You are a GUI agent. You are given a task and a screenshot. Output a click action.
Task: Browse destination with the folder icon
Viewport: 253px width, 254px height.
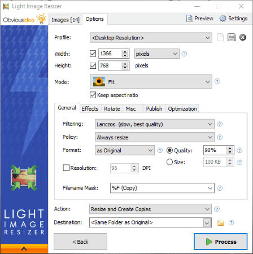coord(220,223)
